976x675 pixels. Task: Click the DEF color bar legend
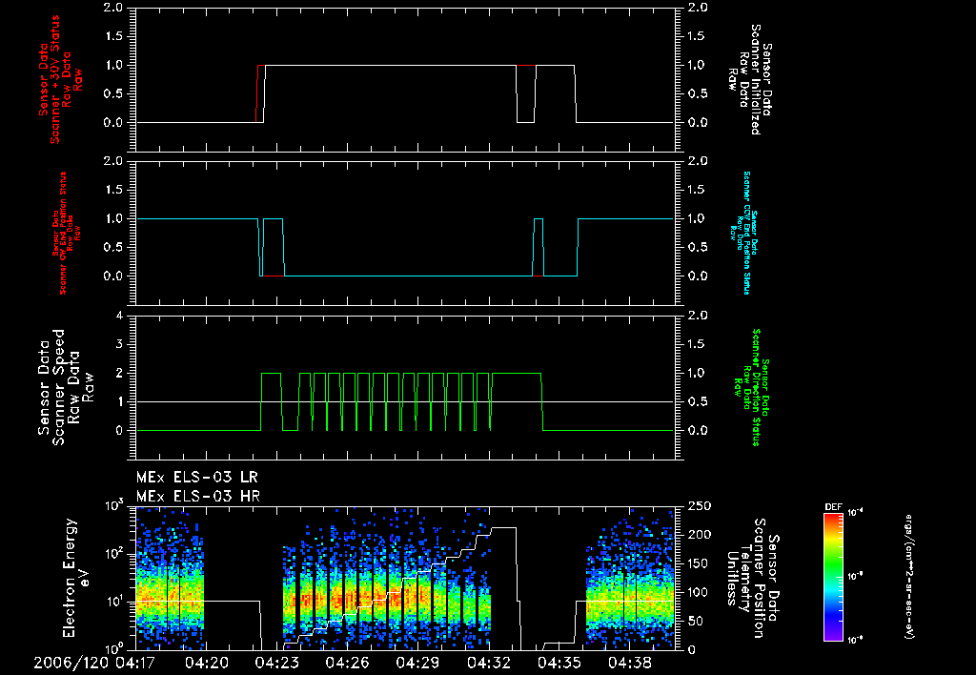click(x=833, y=577)
